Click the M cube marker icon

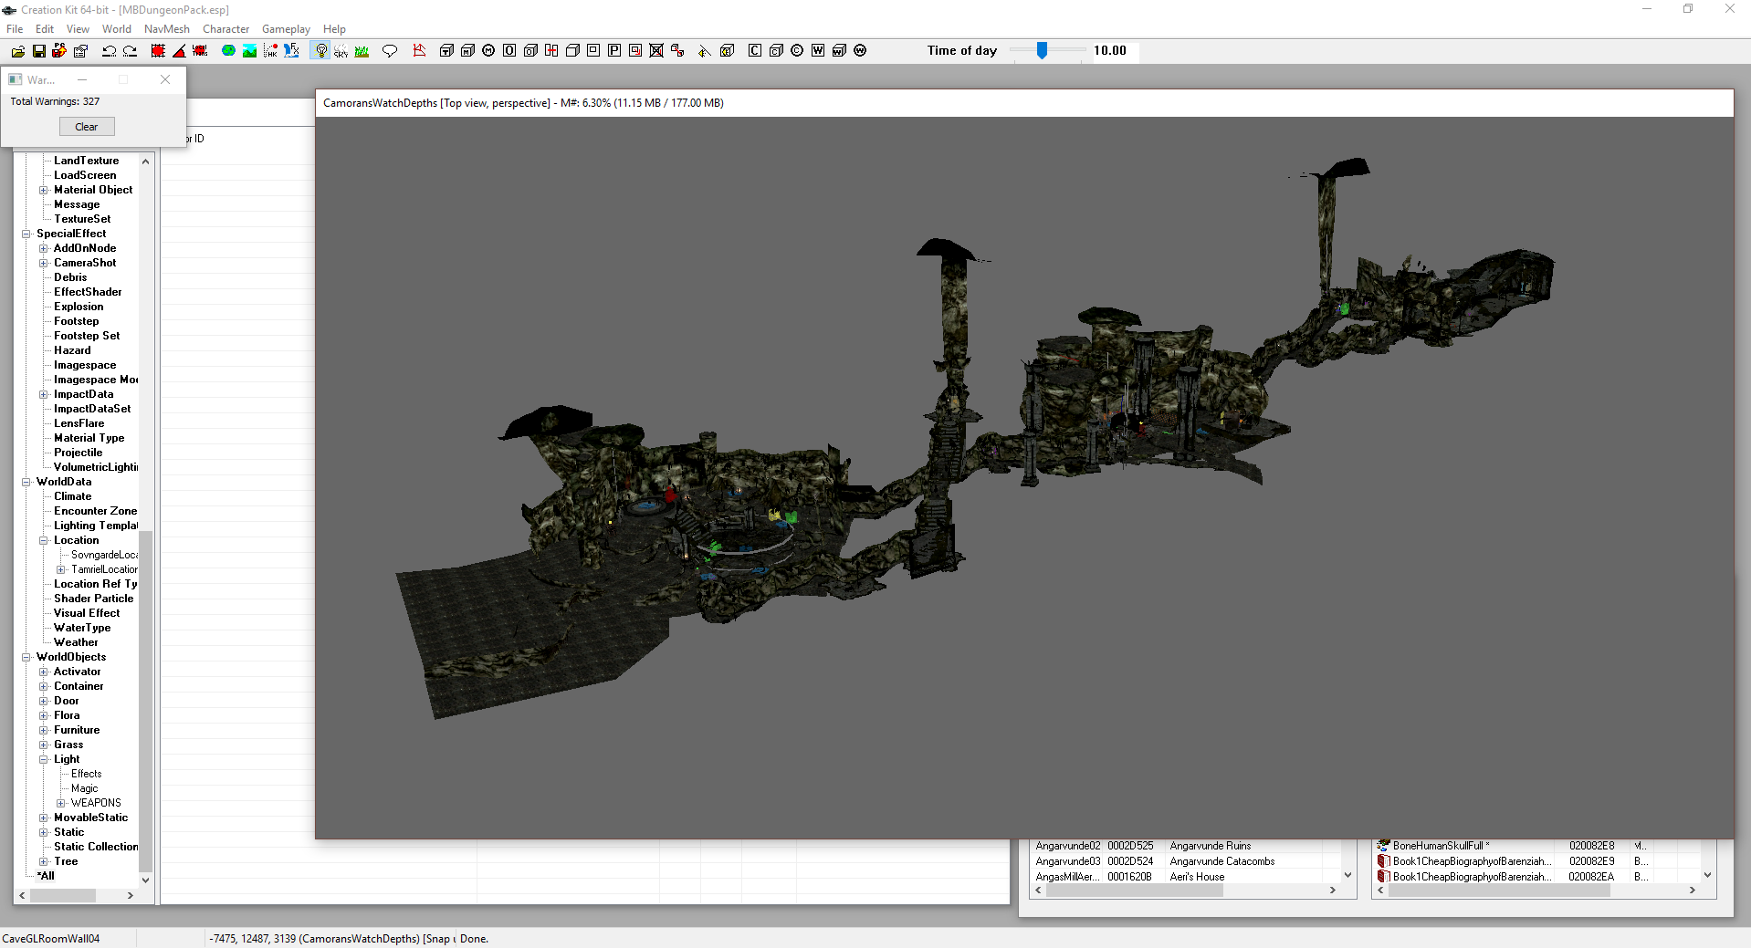[467, 51]
